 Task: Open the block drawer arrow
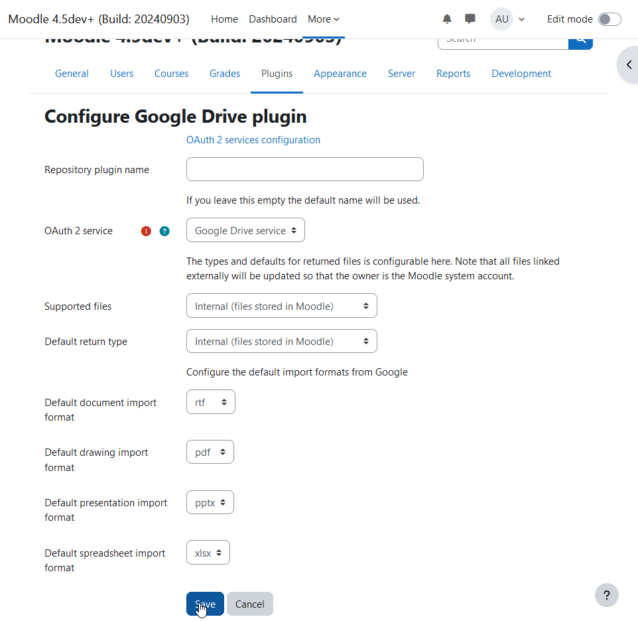[629, 65]
